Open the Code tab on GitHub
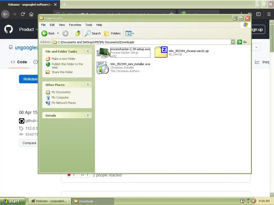 pos(19,62)
